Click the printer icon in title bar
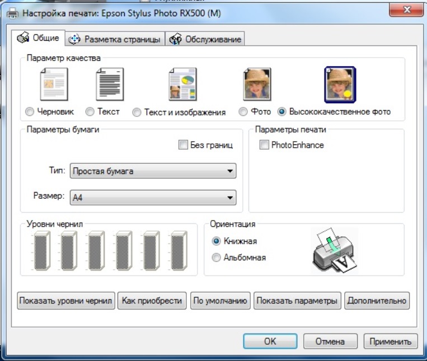Image resolution: width=427 pixels, height=361 pixels. coord(12,13)
